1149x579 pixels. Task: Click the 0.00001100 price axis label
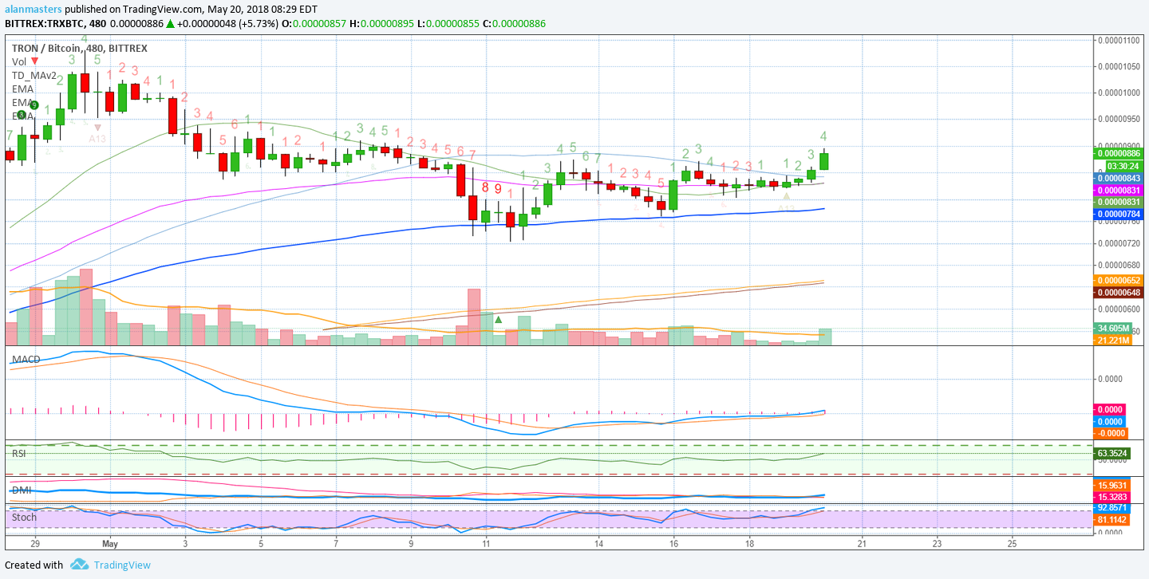[x=1119, y=40]
